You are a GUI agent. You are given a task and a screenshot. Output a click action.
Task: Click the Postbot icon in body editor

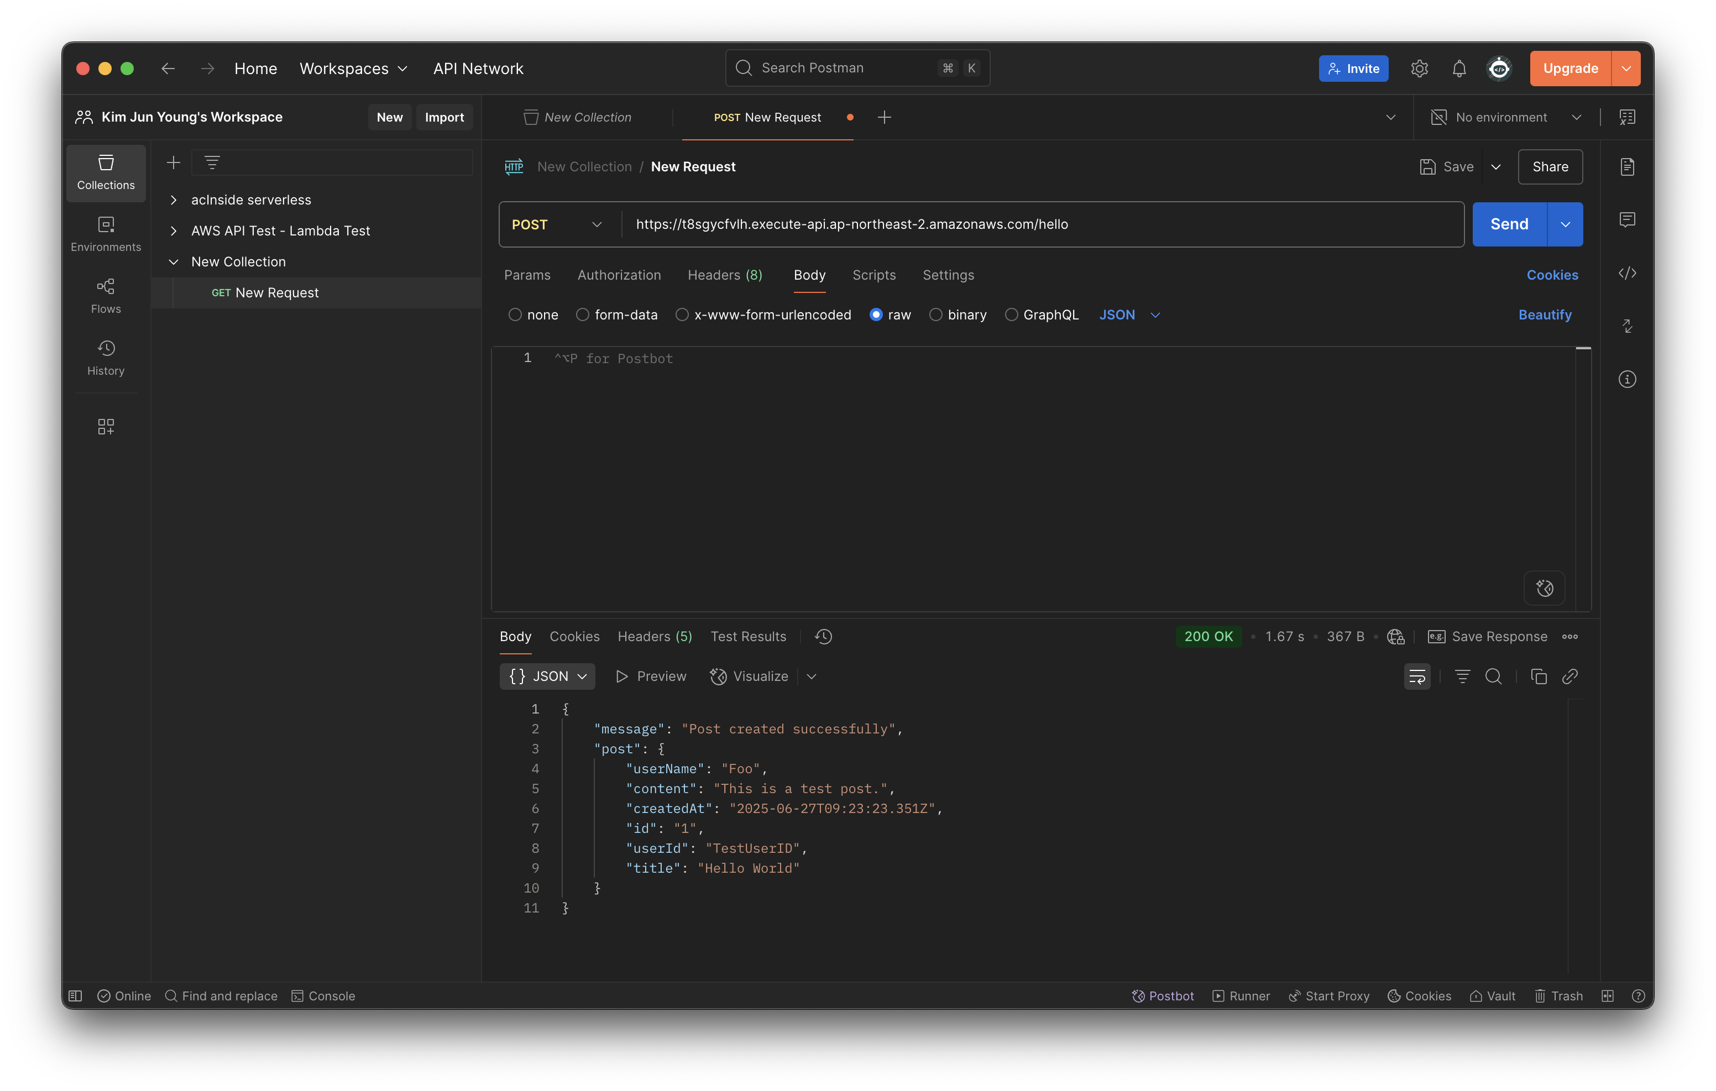[x=1544, y=588]
